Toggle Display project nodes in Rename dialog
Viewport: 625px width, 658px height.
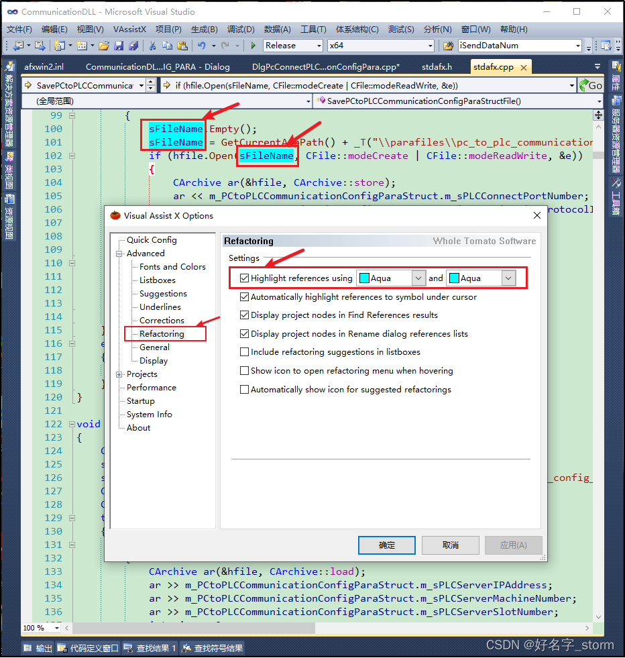[244, 333]
